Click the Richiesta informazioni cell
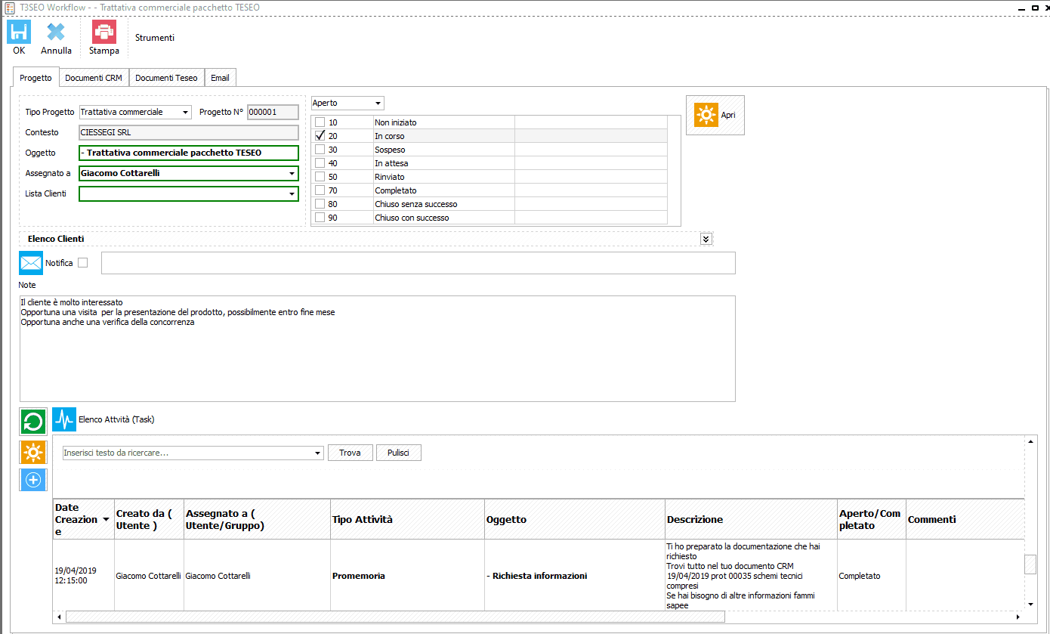 574,576
